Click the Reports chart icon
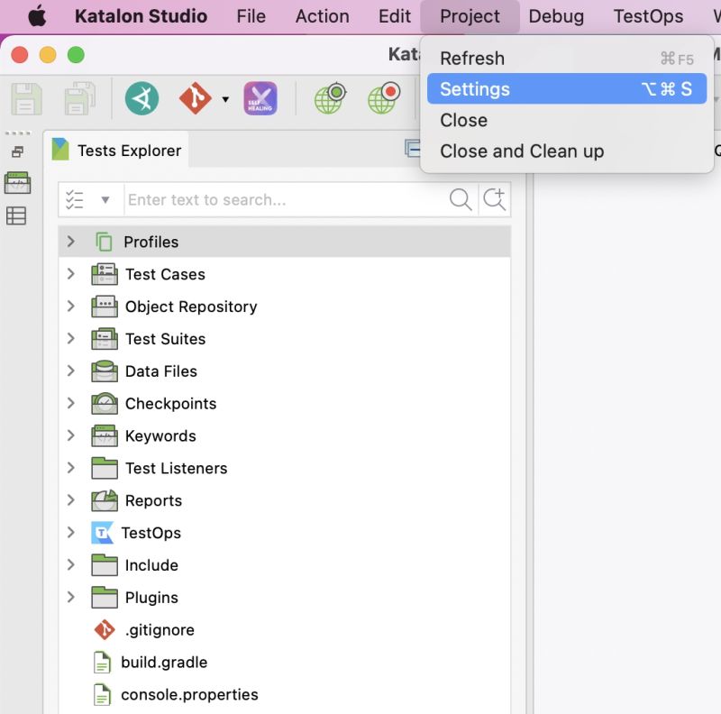The width and height of the screenshot is (721, 714). click(x=105, y=500)
